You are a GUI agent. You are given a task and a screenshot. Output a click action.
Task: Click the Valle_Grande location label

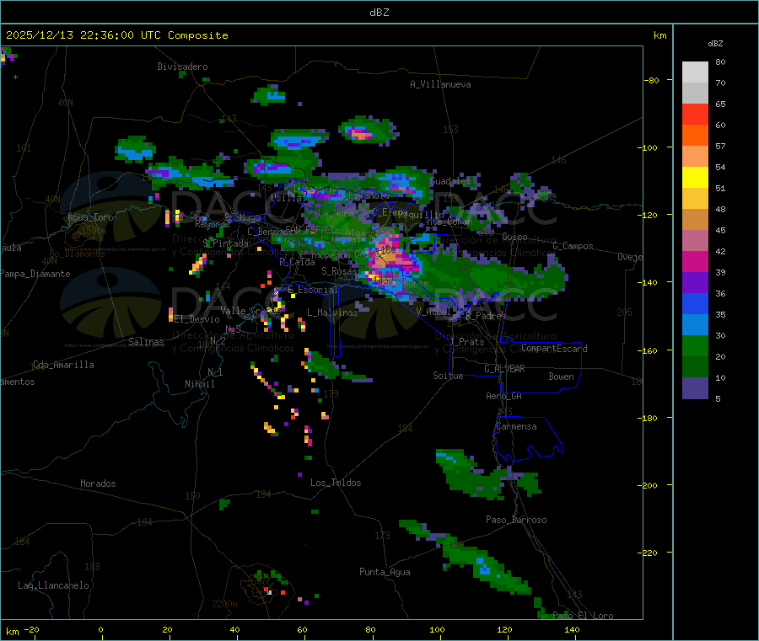[250, 311]
